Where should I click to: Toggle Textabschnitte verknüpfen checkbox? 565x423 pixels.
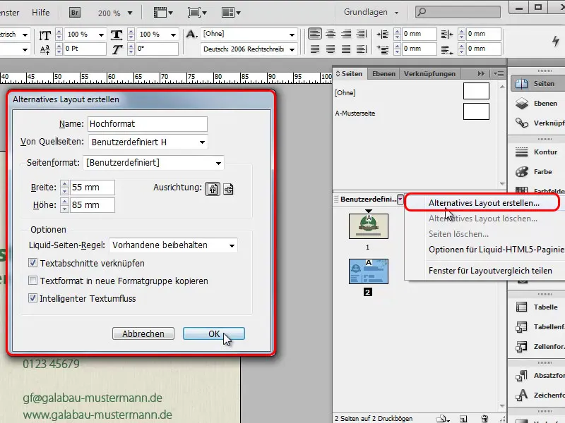(32, 263)
